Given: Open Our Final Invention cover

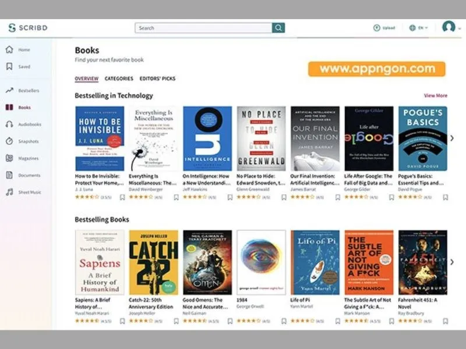Looking at the screenshot, I should pos(315,138).
